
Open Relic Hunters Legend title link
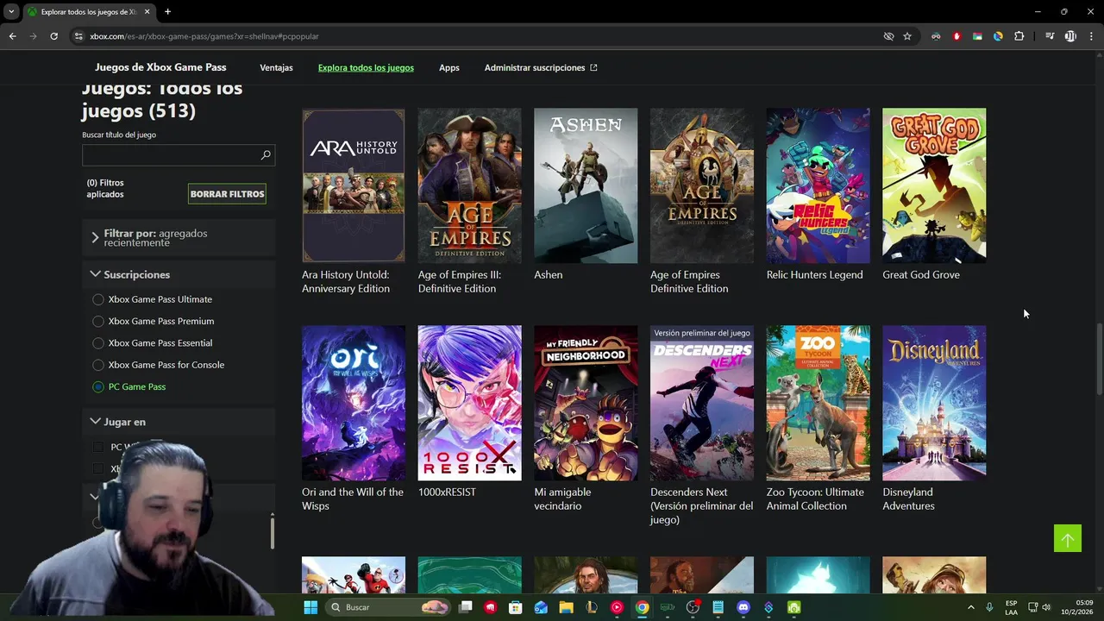814,275
